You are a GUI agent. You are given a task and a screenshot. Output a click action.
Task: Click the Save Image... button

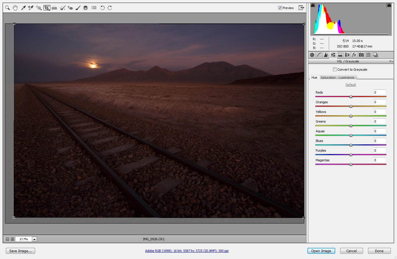20,251
